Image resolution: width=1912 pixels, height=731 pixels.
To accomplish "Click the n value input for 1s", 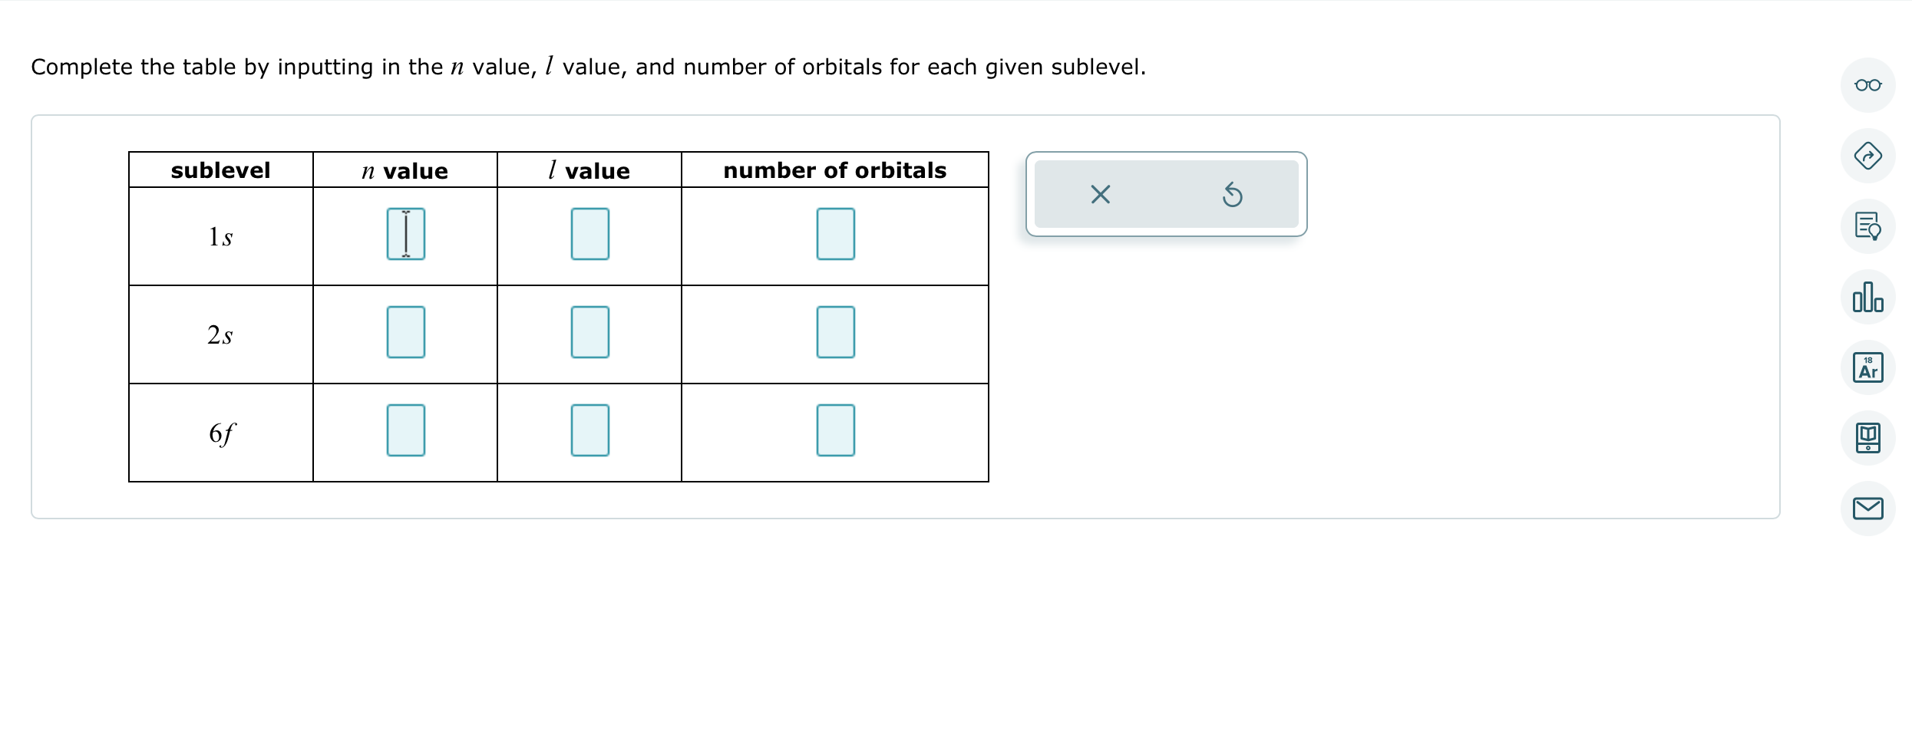I will point(405,233).
